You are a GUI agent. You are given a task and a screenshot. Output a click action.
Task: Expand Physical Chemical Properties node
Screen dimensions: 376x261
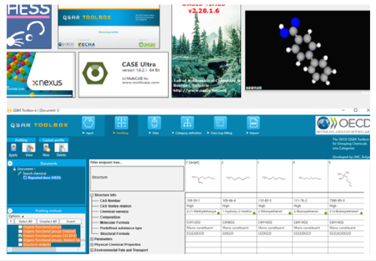[92, 245]
